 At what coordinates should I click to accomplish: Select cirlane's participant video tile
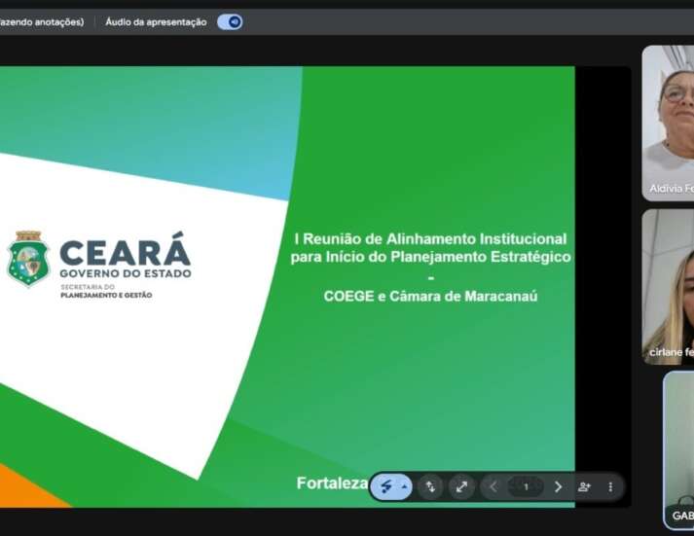tap(668, 287)
